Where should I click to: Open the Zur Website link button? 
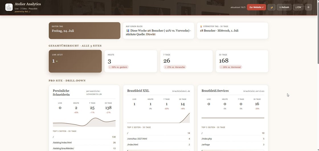click(x=256, y=7)
